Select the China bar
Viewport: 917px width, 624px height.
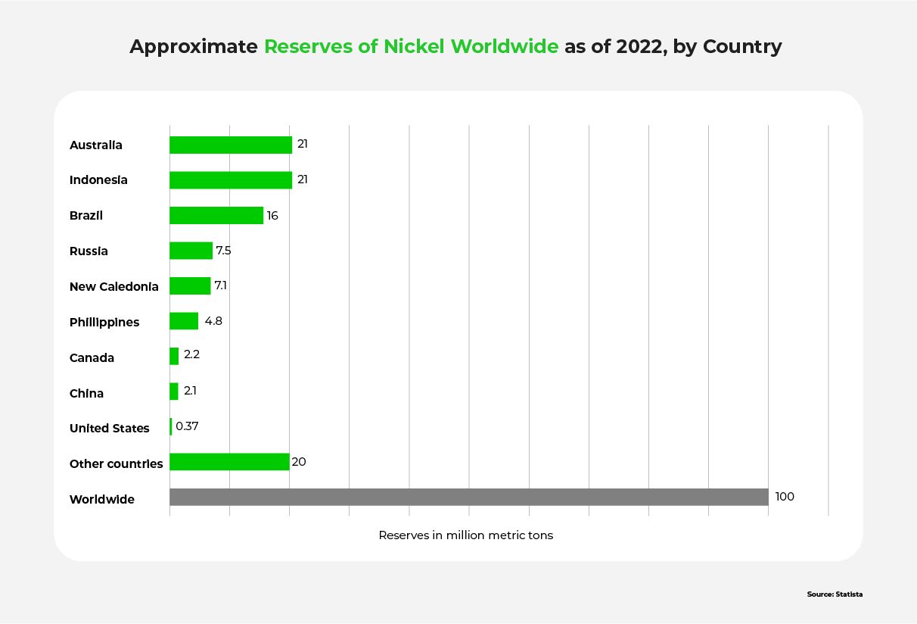[x=174, y=392]
